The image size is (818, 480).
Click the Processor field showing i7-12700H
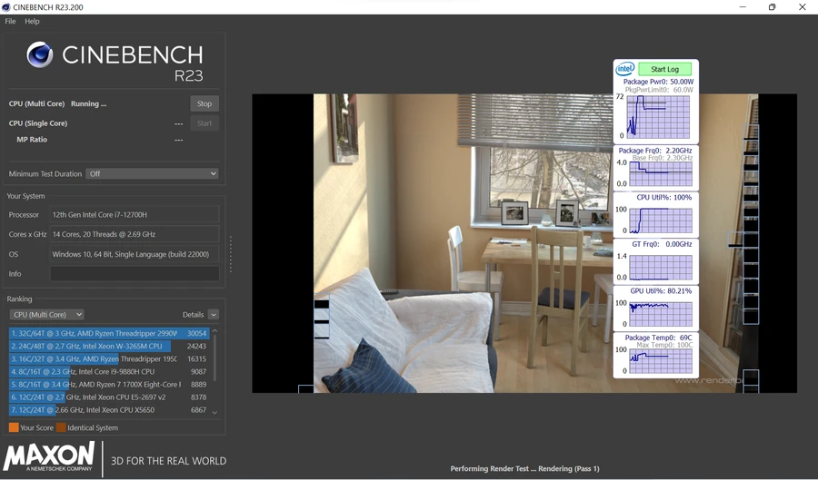pyautogui.click(x=135, y=214)
